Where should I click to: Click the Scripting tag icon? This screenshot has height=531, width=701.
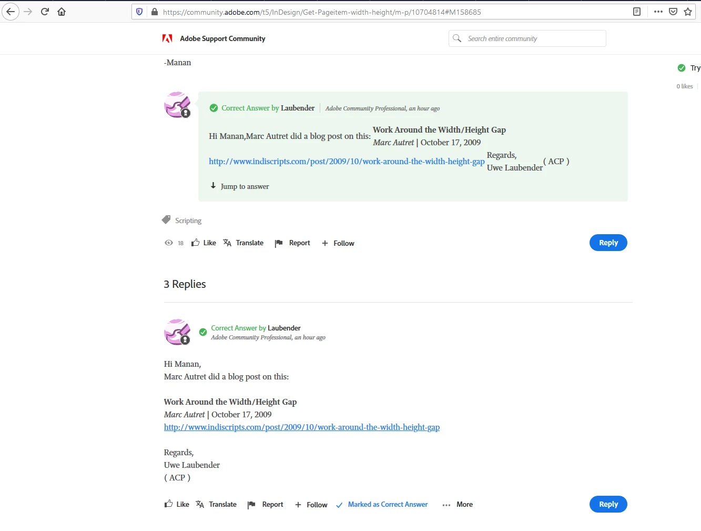[x=166, y=219]
